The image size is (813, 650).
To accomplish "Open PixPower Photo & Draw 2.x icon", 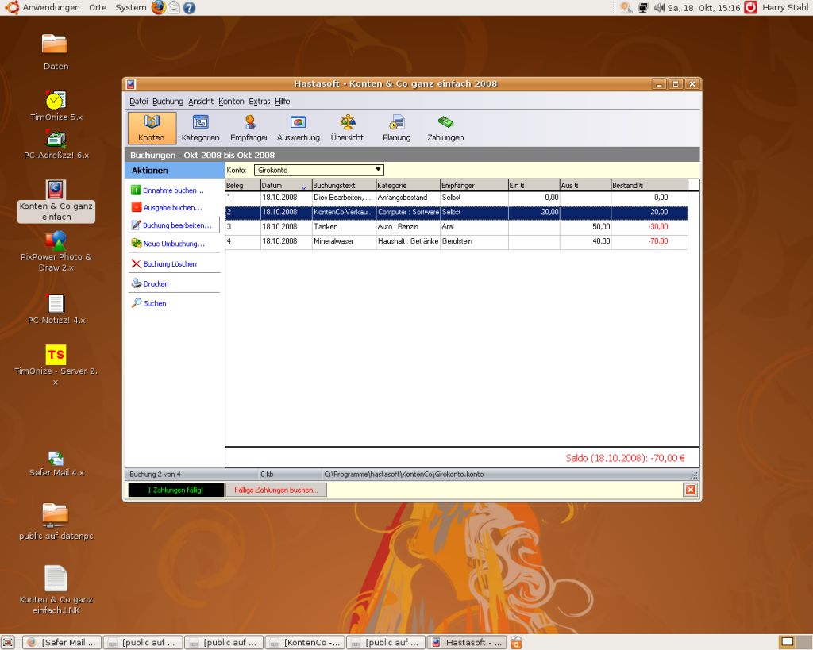I will coord(56,252).
